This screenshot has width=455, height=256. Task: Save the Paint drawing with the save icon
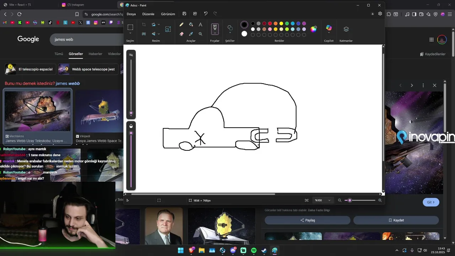[x=184, y=14]
